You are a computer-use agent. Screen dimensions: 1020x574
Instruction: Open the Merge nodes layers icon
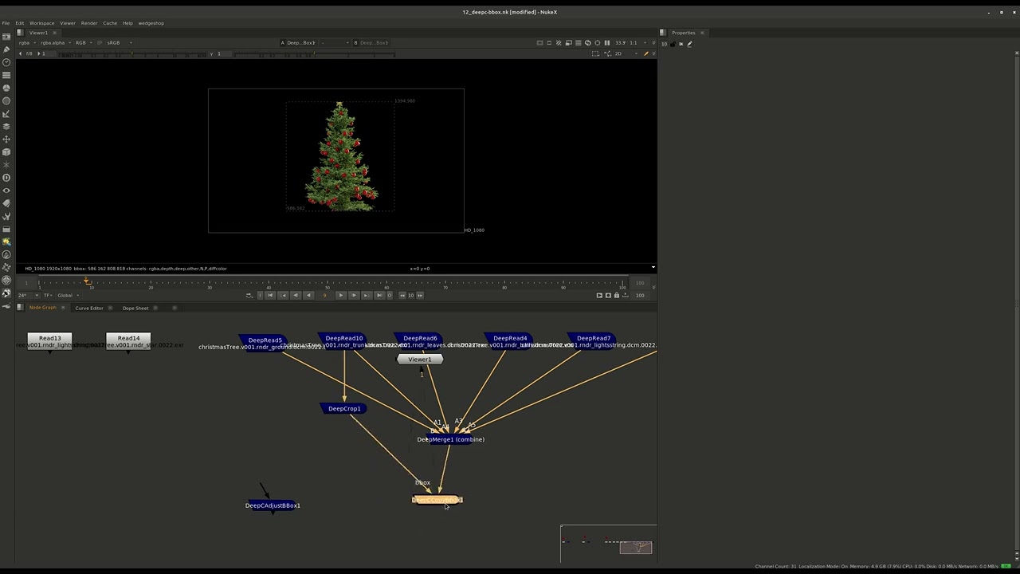tap(6, 126)
